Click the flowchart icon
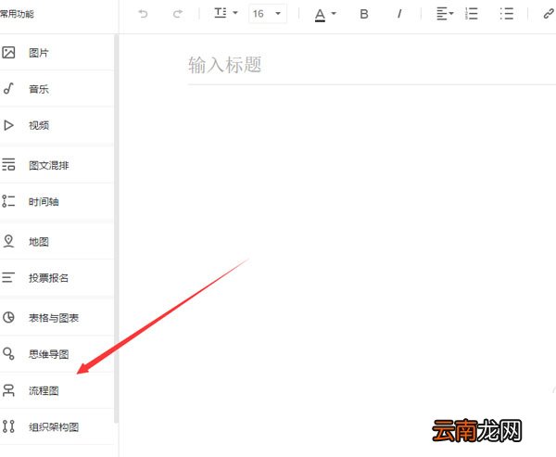This screenshot has width=556, height=457. point(8,390)
